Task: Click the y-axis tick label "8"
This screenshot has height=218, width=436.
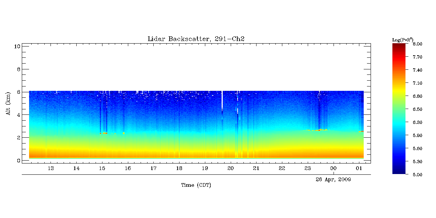Action: pyautogui.click(x=18, y=69)
